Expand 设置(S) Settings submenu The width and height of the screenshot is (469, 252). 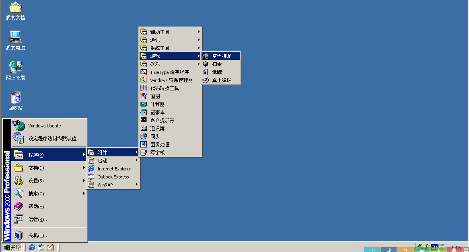[x=49, y=181]
